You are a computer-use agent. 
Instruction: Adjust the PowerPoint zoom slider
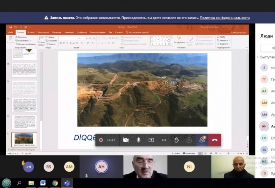228,153
